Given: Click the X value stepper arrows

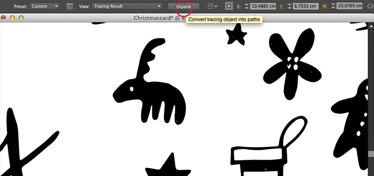Looking at the screenshot, I should (246, 7).
